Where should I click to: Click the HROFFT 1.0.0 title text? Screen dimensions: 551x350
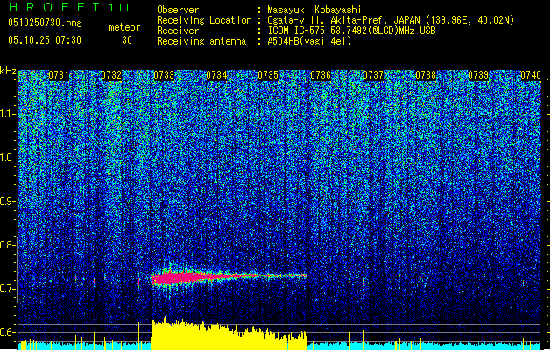coord(69,7)
